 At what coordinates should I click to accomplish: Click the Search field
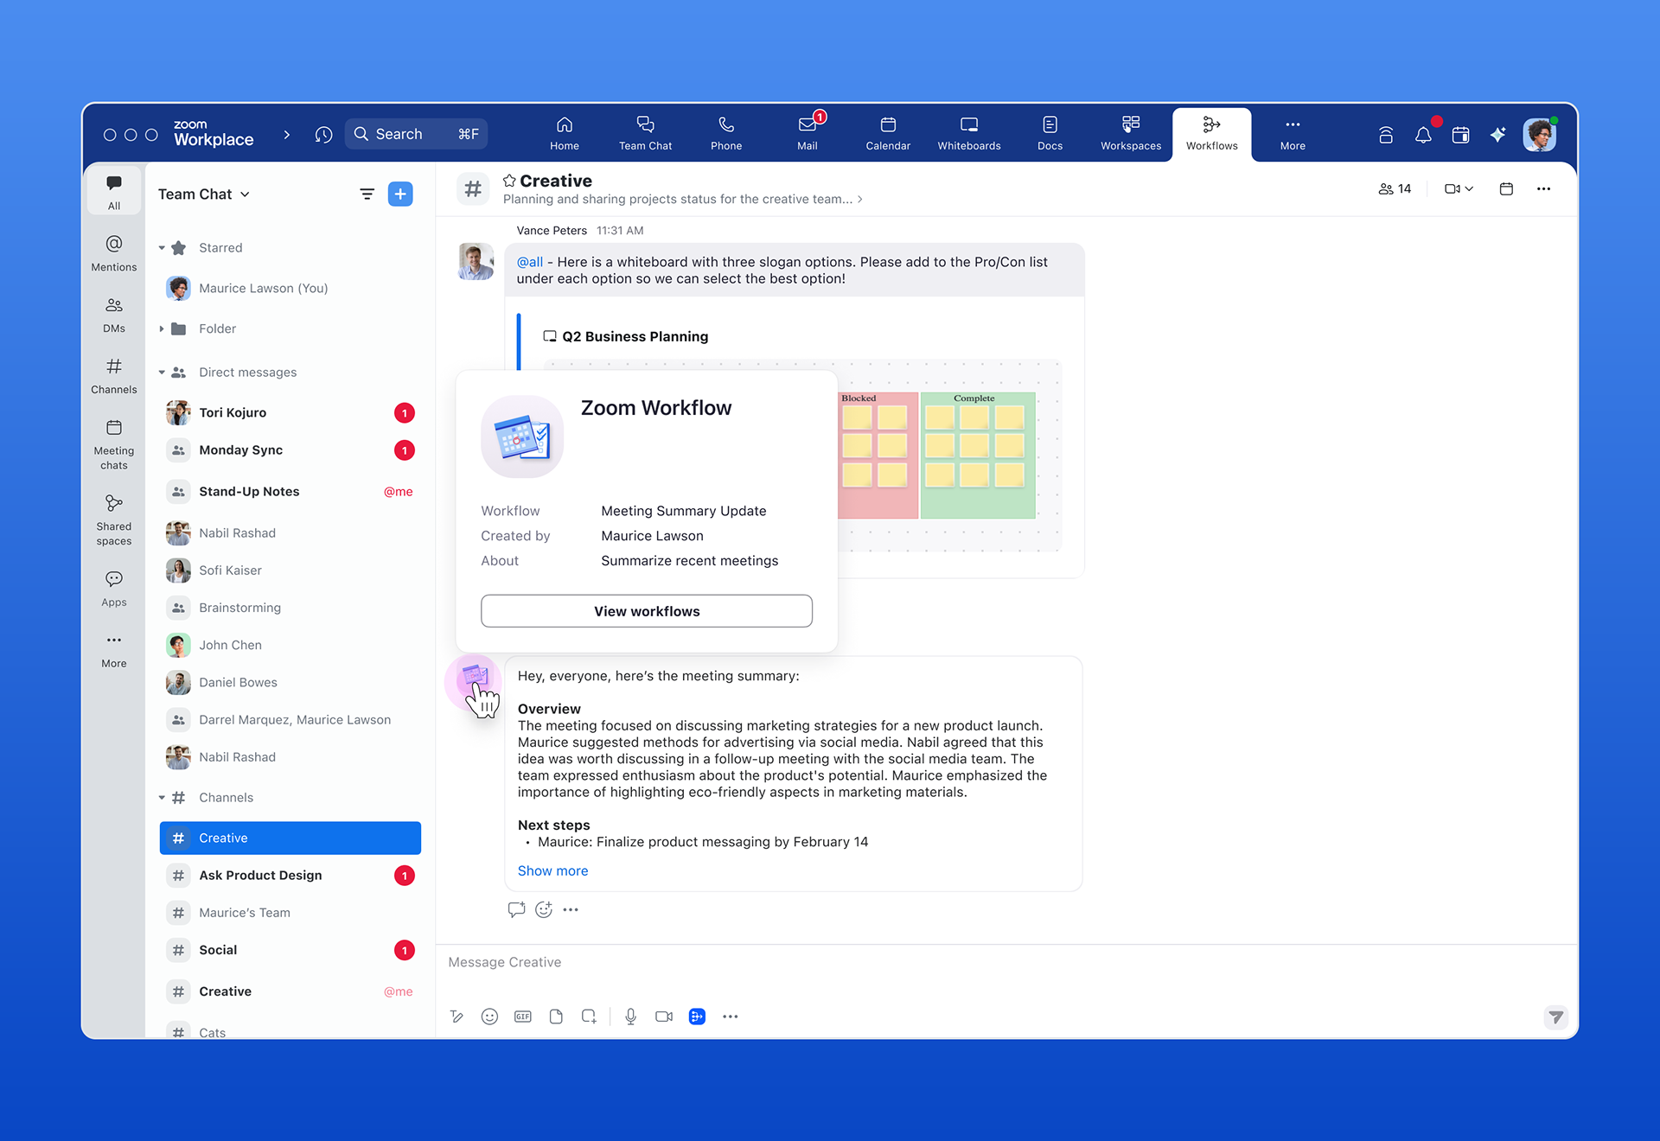point(416,134)
